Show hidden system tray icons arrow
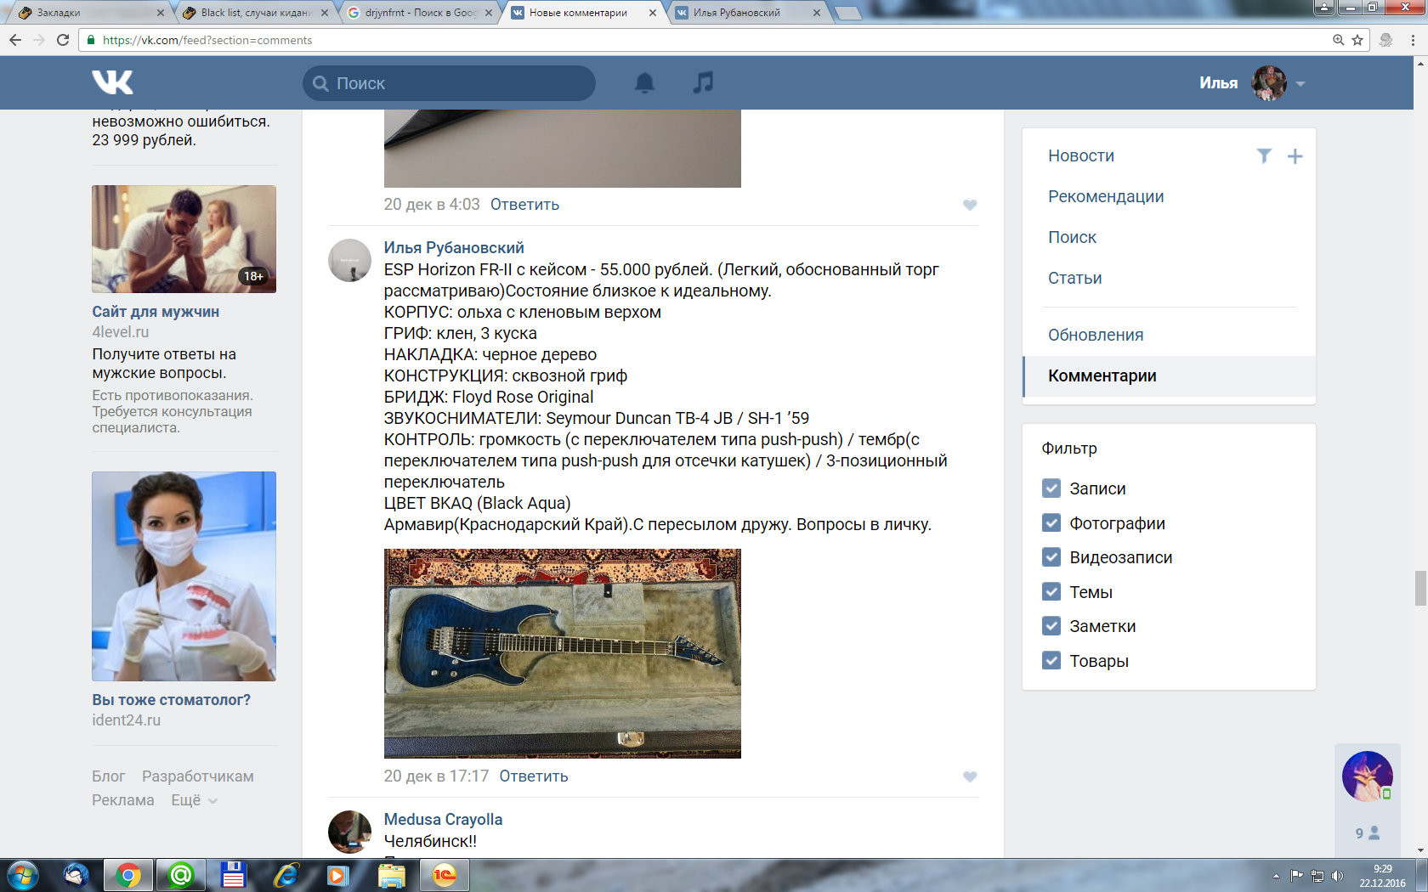 point(1276,876)
